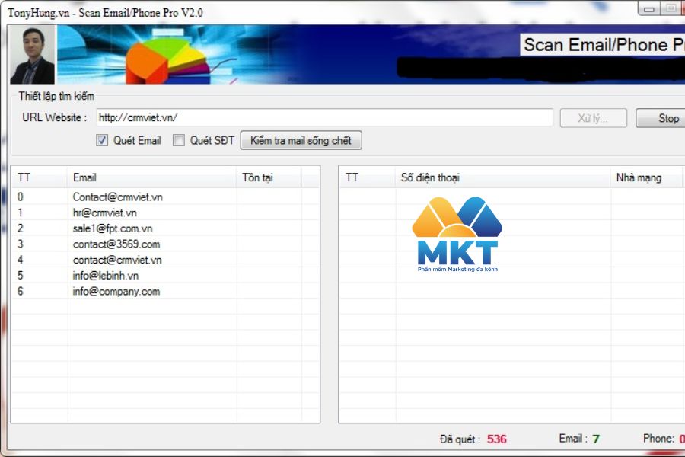Image resolution: width=685 pixels, height=457 pixels.
Task: Click Nhà mạng column header
Action: pyautogui.click(x=646, y=177)
